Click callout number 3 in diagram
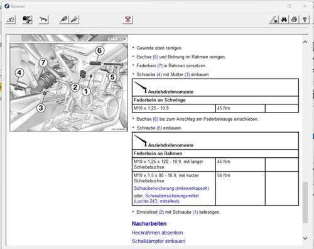Viewport: 314px width, 249px height. [x=41, y=108]
